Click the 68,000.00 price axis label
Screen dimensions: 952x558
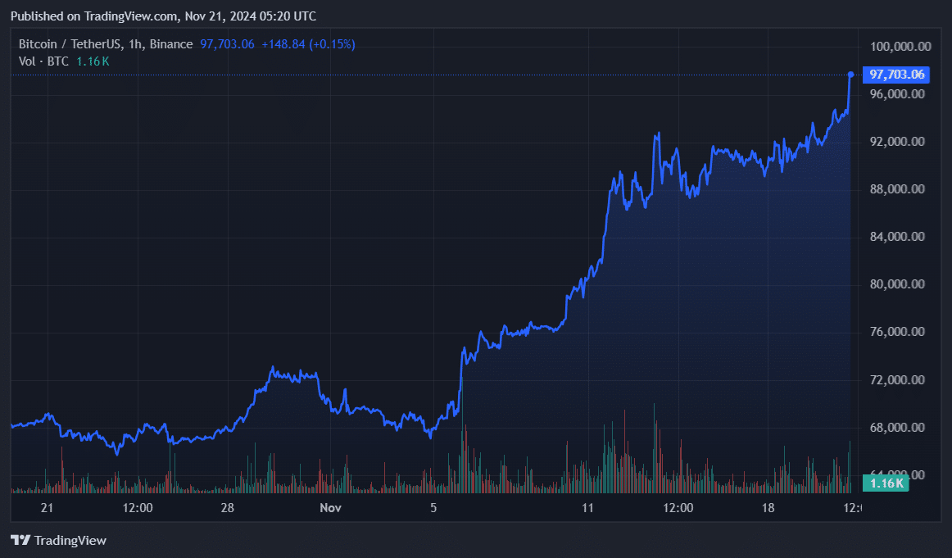897,428
